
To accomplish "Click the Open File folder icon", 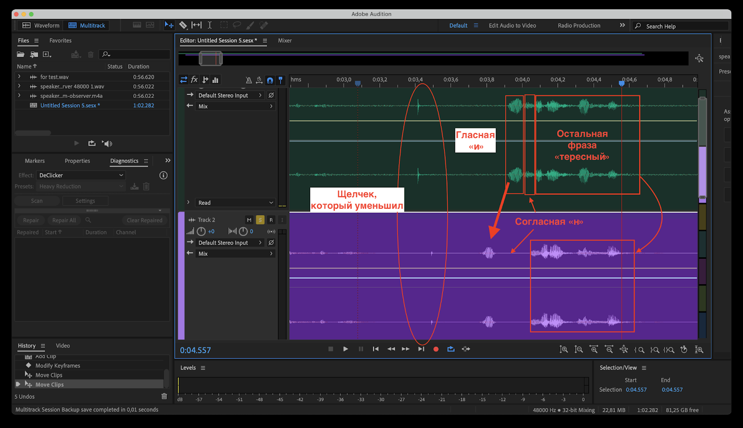I will [20, 55].
